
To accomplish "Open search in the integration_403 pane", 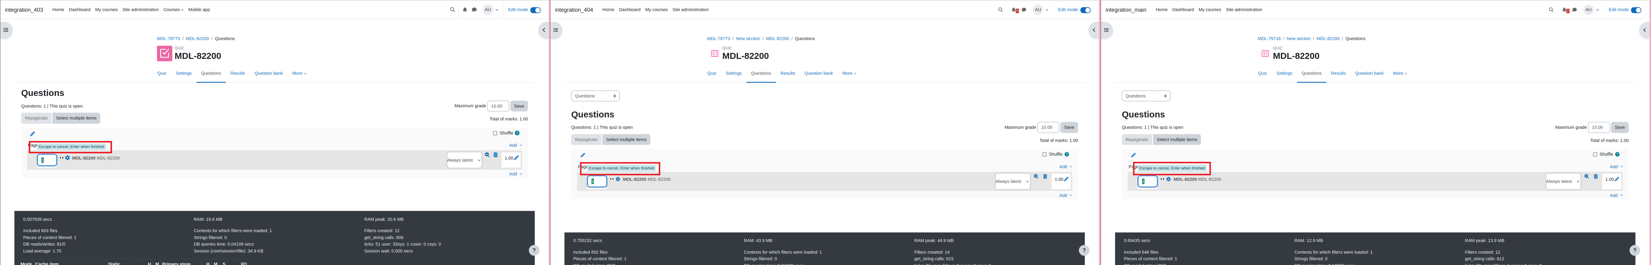I will pyautogui.click(x=452, y=10).
